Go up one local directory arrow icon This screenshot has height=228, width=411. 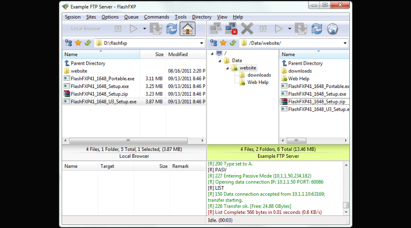coord(88,43)
